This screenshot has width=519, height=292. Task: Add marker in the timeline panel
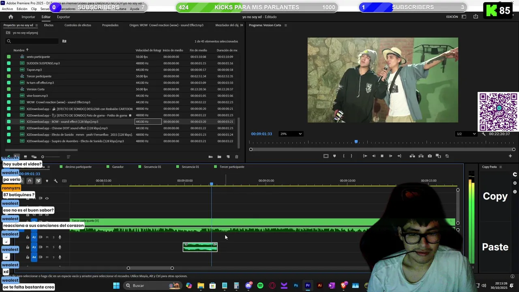[47, 181]
